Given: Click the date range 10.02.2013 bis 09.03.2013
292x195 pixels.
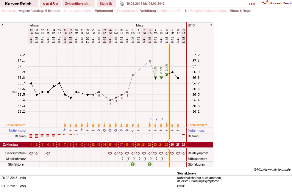Looking at the screenshot, I should point(146,4).
